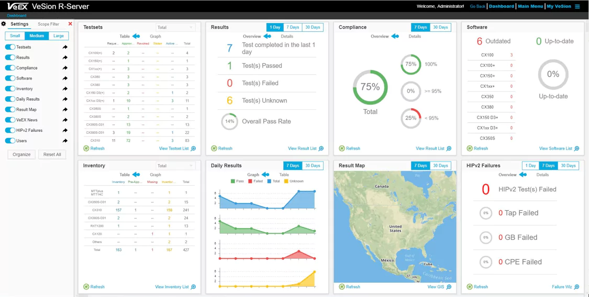
Task: Click the share arrow next to HIPv2 Failures
Action: click(x=65, y=131)
